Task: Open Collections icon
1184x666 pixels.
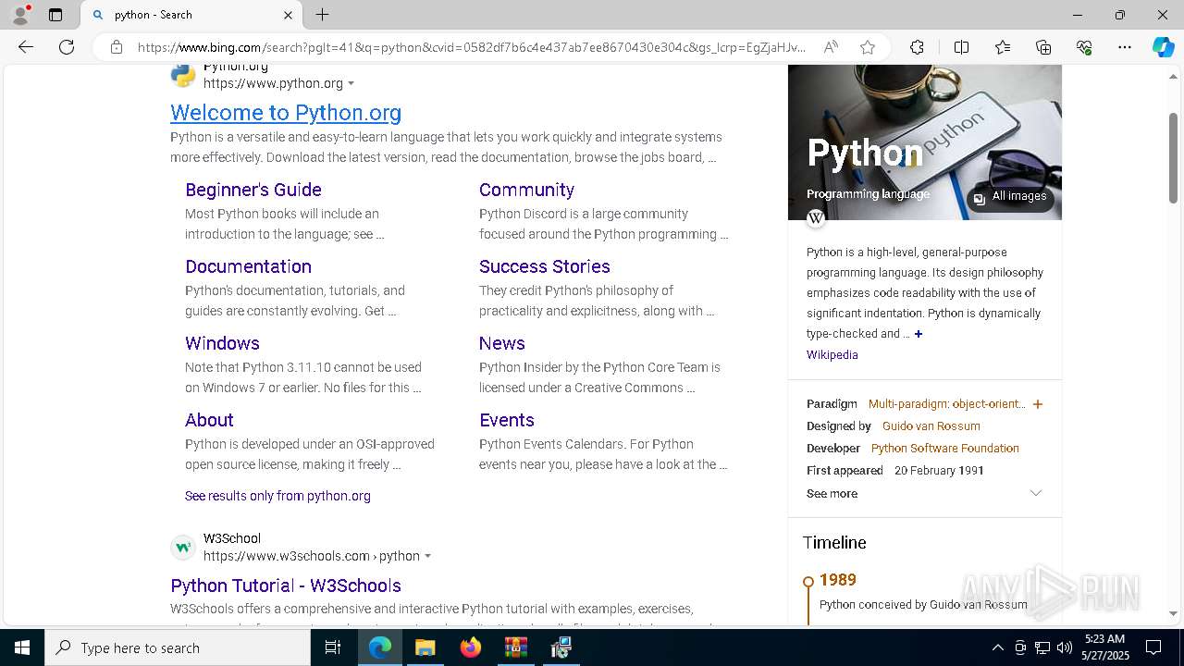Action: click(x=1043, y=47)
